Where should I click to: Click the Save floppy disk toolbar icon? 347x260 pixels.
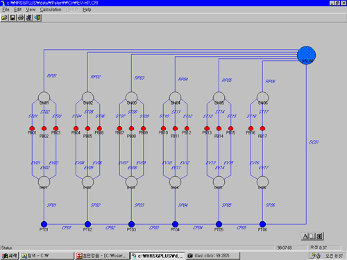pyautogui.click(x=12, y=17)
